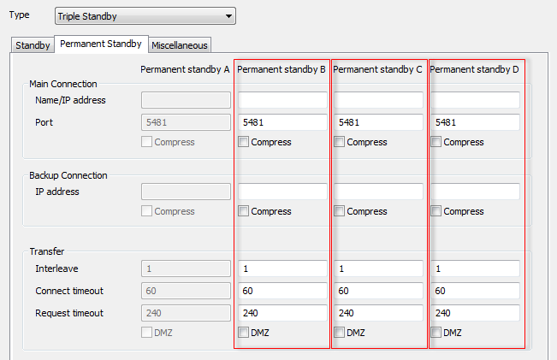
Task: Click Name/IP address field for standby D
Action: coord(476,100)
